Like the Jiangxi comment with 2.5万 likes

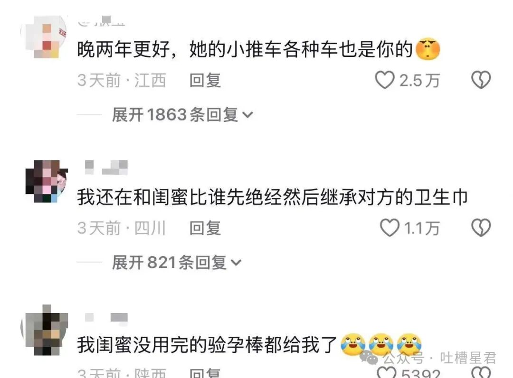384,80
